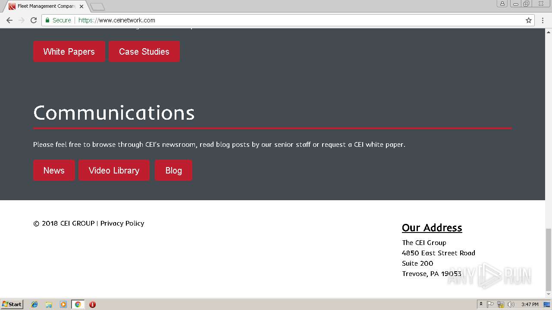552x310 pixels.
Task: Click the '© 2018 CEI GROUP' text
Action: click(x=64, y=223)
